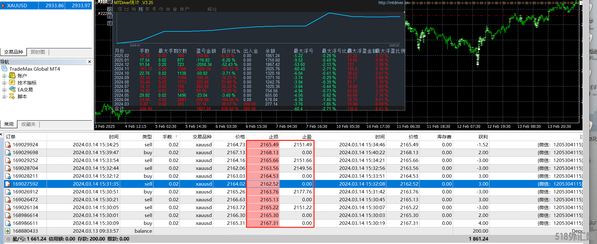Viewport: 597px width, 244px height.
Task: Select the 日 daily statistics view
Action: point(127,9)
